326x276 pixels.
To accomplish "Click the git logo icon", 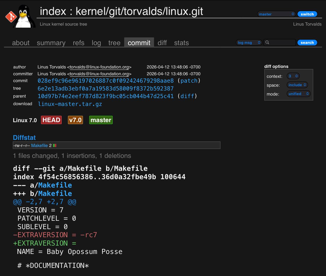I will click(11, 17).
